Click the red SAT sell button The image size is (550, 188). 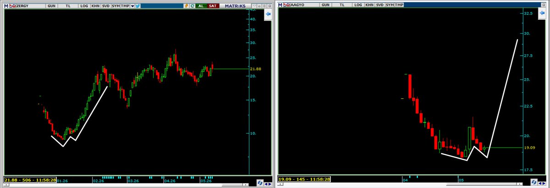pyautogui.click(x=213, y=6)
